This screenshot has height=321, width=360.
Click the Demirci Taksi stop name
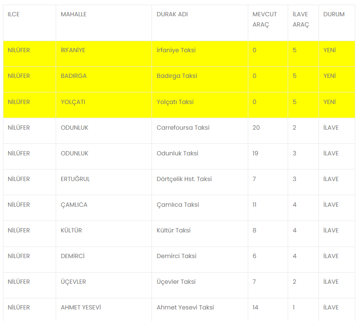176,256
